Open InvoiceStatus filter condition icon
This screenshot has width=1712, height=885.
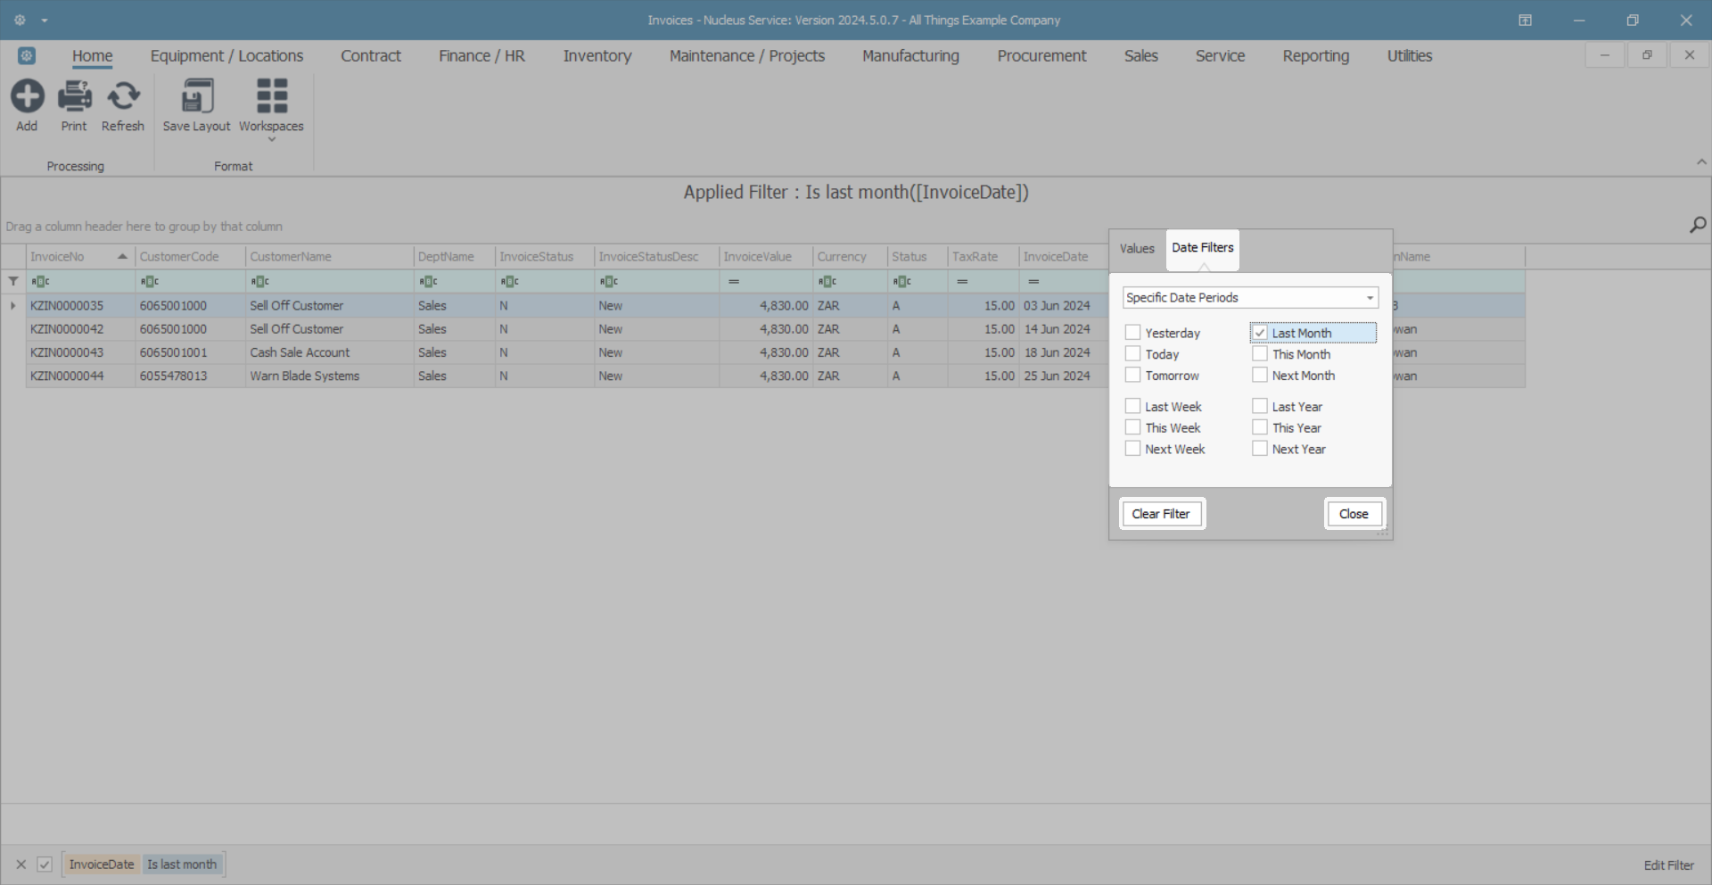tap(509, 282)
